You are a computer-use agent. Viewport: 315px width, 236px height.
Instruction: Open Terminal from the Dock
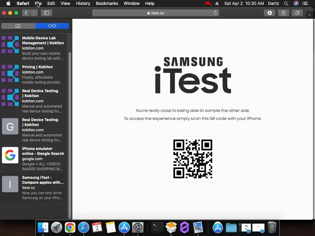click(x=157, y=227)
